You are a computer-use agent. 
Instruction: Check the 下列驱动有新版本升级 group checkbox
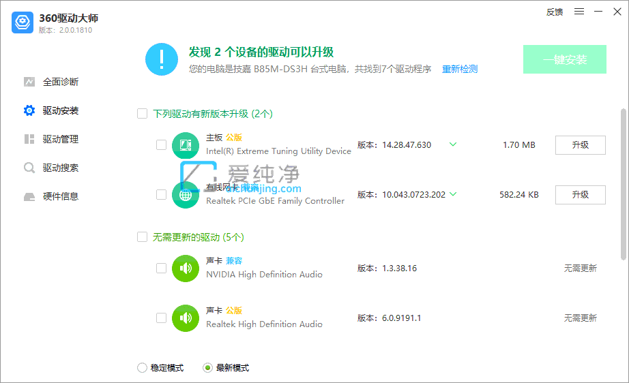coord(142,114)
